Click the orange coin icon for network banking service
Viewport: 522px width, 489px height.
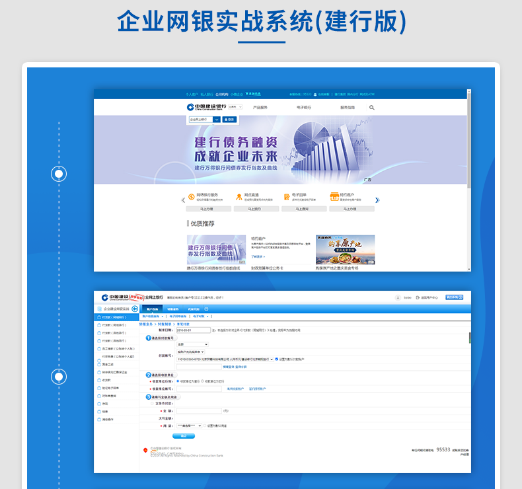pos(191,197)
